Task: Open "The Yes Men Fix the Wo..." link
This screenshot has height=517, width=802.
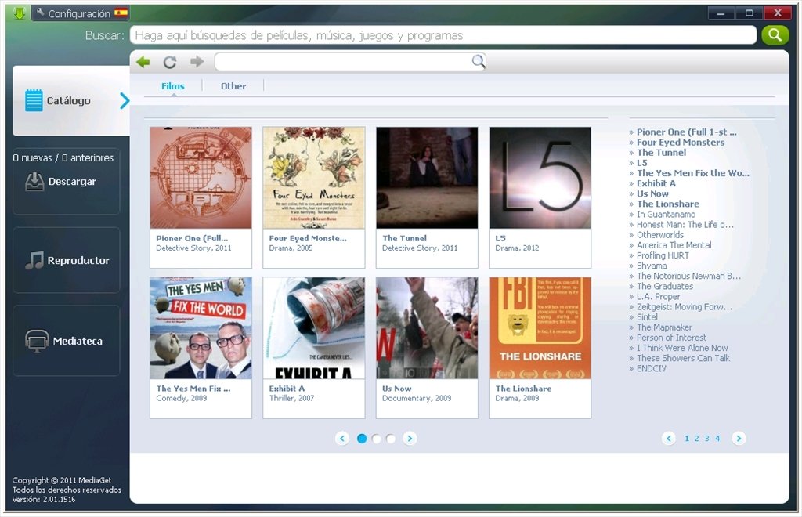Action: pos(693,173)
